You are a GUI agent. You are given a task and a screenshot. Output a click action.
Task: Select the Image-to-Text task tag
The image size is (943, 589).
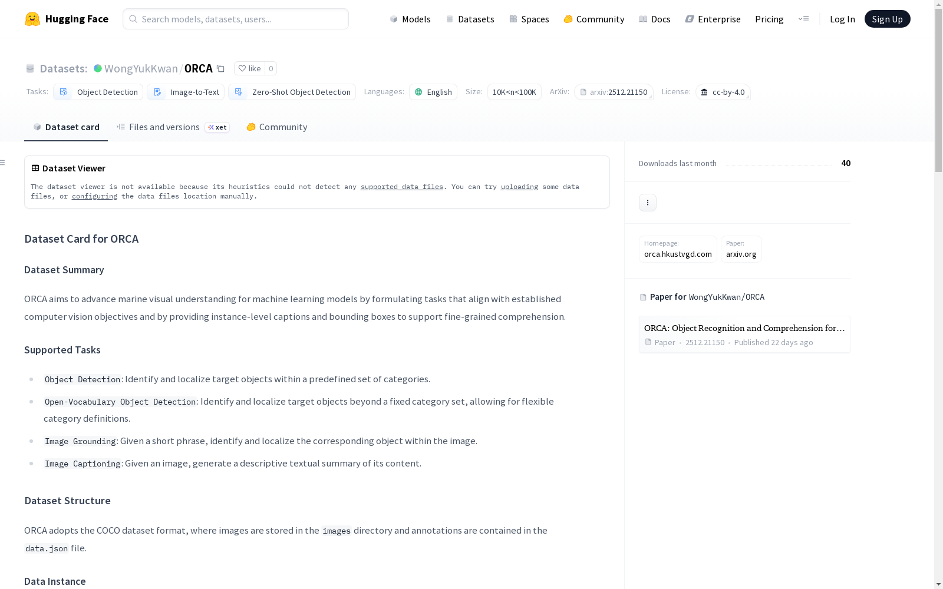pyautogui.click(x=186, y=92)
